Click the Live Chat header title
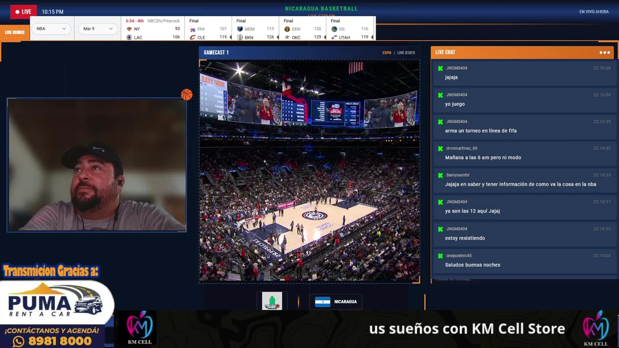 (445, 52)
